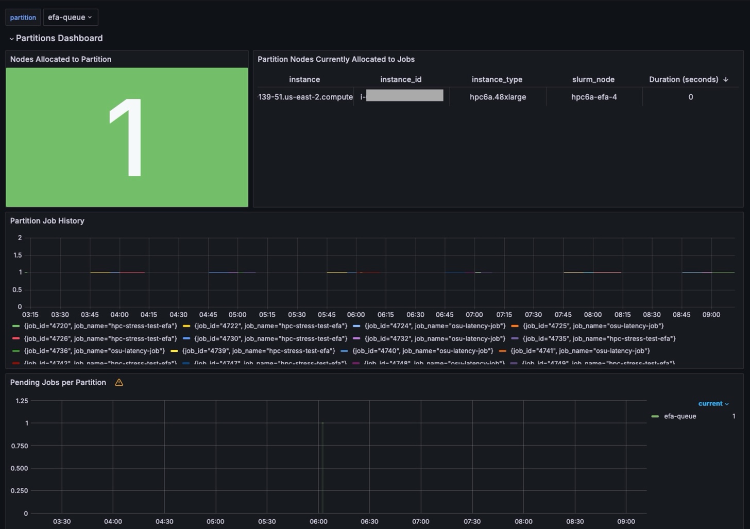Toggle series job_id="4732" osu-latency-job in legend

point(435,338)
